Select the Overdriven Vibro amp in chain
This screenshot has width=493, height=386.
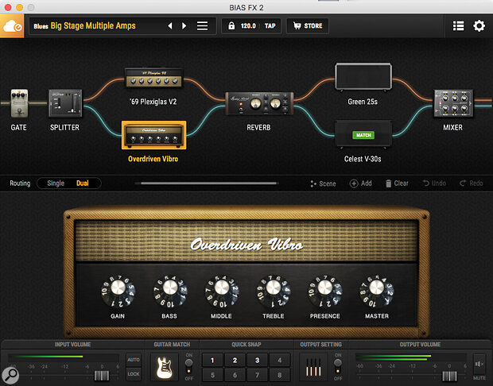click(x=153, y=135)
